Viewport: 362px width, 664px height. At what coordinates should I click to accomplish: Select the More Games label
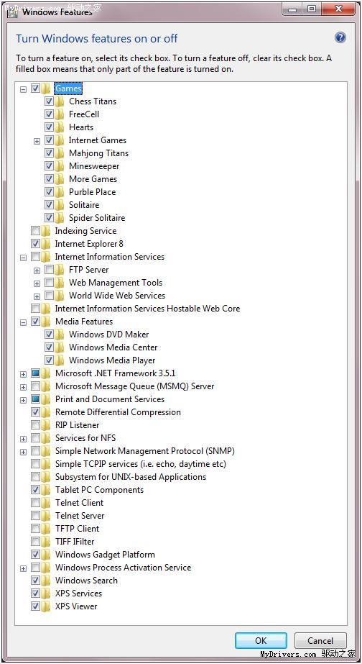click(93, 178)
